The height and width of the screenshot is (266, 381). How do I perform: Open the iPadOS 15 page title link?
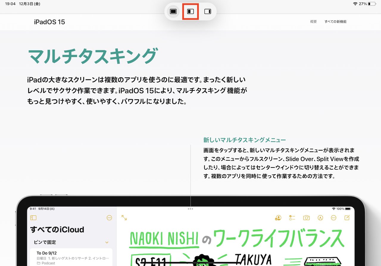click(x=49, y=22)
